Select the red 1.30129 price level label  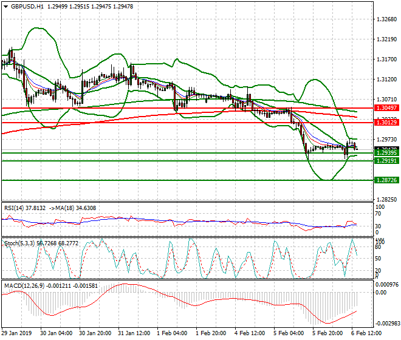click(x=386, y=123)
